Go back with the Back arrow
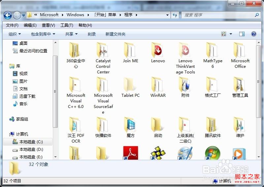The width and height of the screenshot is (264, 187). [8, 15]
